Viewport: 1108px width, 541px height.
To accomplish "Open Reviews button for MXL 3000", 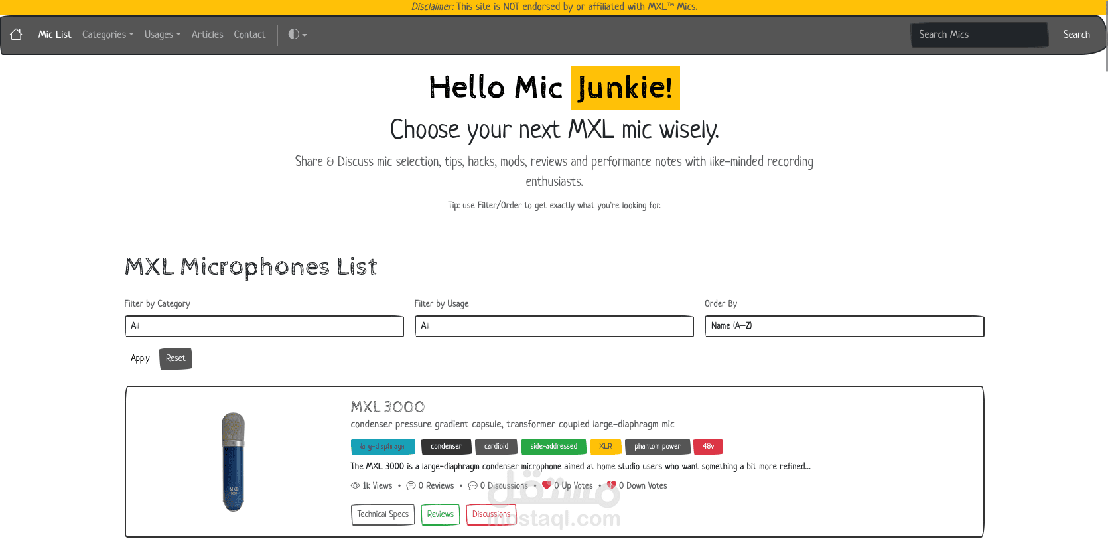I will click(441, 514).
